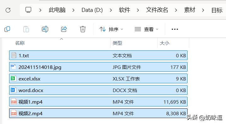
Task: Select the file name 视频1.mp4
Action: tap(31, 102)
